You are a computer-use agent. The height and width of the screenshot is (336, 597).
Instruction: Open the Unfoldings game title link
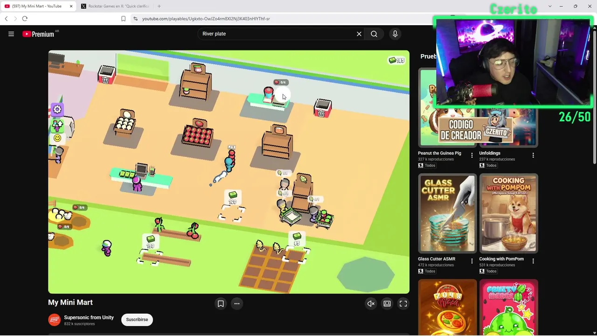click(490, 153)
